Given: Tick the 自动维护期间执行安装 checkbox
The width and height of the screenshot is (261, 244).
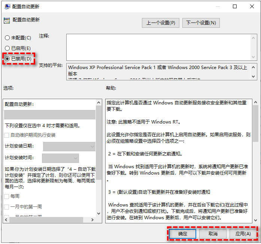Looking at the screenshot, I should tap(6, 135).
